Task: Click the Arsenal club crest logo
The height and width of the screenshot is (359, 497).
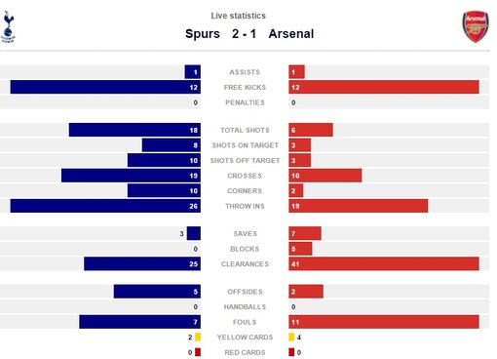Action: click(x=476, y=26)
